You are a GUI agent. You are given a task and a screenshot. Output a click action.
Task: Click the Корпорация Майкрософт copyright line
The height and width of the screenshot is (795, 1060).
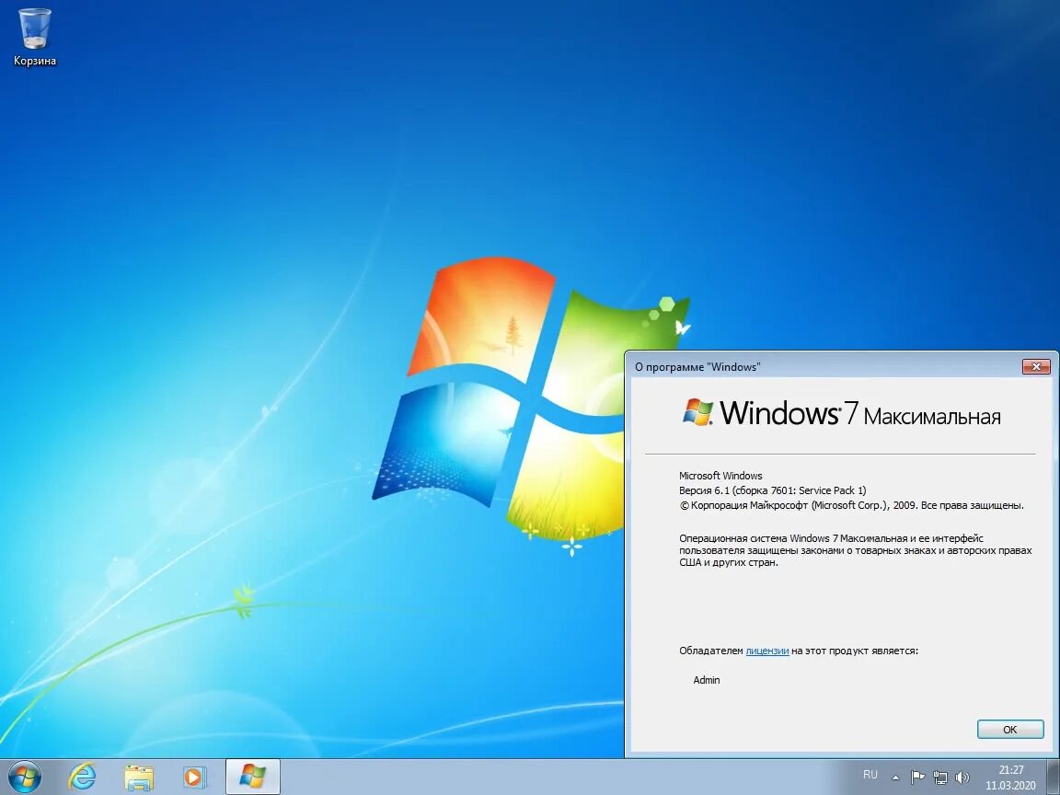point(852,505)
